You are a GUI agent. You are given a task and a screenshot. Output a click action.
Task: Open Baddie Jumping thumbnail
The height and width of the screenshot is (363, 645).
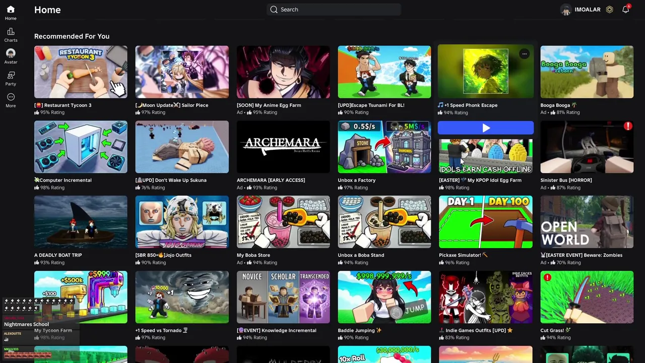(384, 297)
